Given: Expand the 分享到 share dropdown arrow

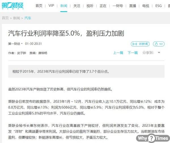Looking at the screenshot, I should [159, 53].
